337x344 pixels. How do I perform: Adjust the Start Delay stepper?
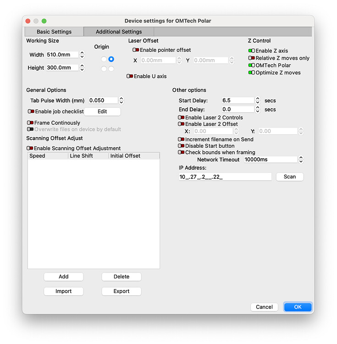pos(258,100)
